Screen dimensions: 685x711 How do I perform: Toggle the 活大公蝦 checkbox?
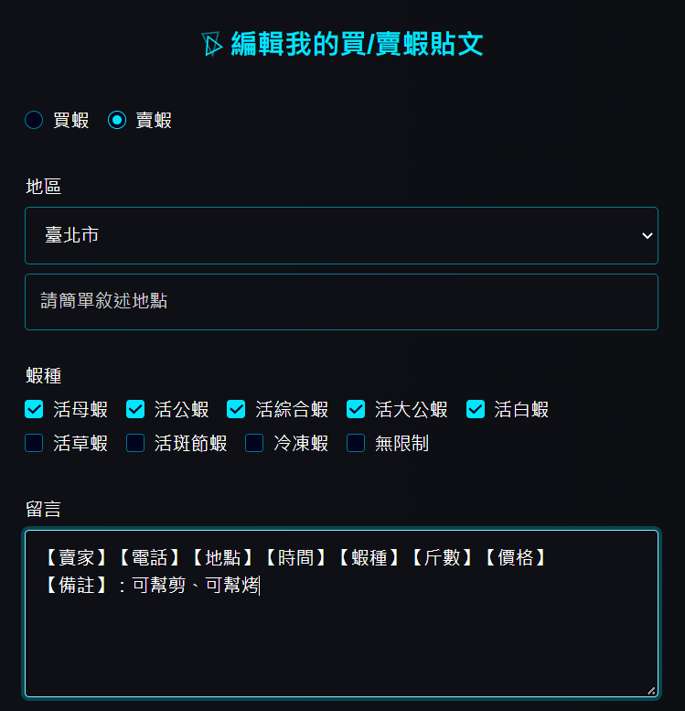(x=356, y=409)
